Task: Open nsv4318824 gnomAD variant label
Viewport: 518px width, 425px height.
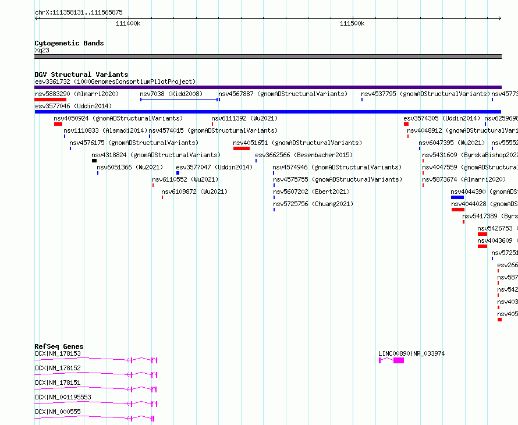Action: coord(156,155)
